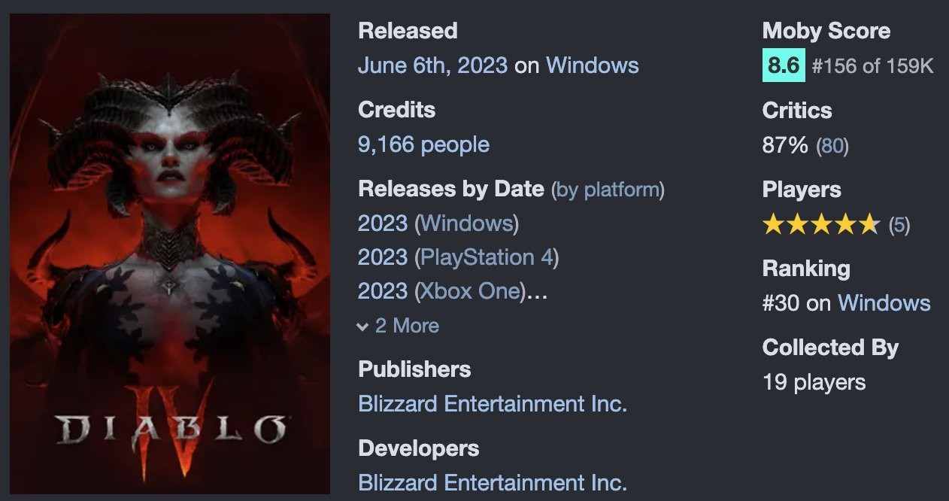The image size is (949, 501).
Task: Open the Windows platform link beside release date
Action: tap(592, 65)
